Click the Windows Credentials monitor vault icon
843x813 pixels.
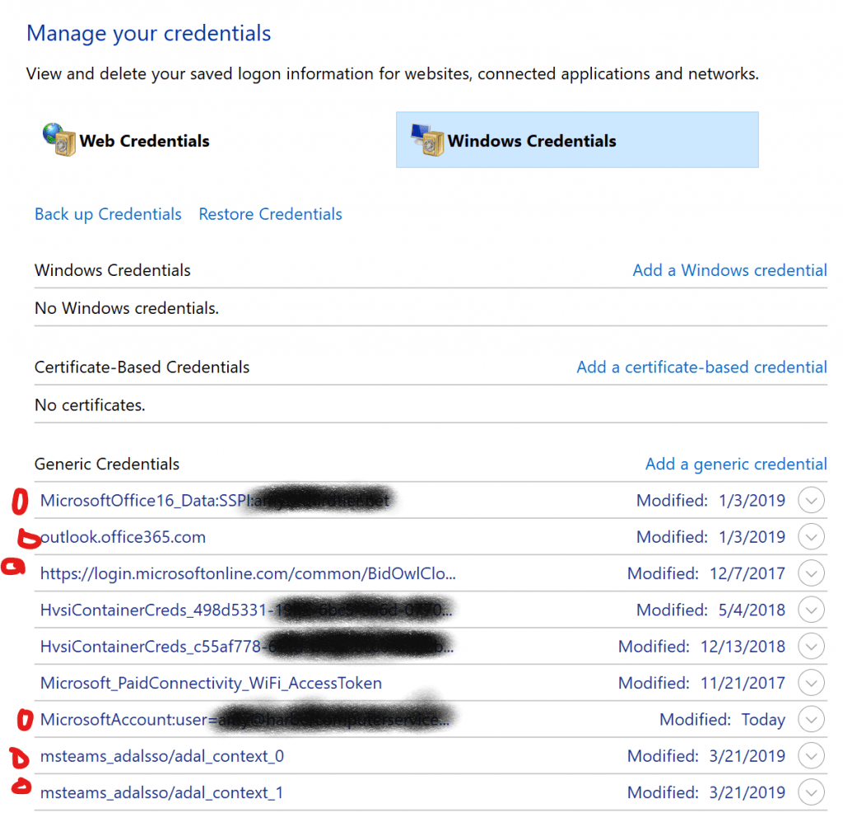pos(427,140)
